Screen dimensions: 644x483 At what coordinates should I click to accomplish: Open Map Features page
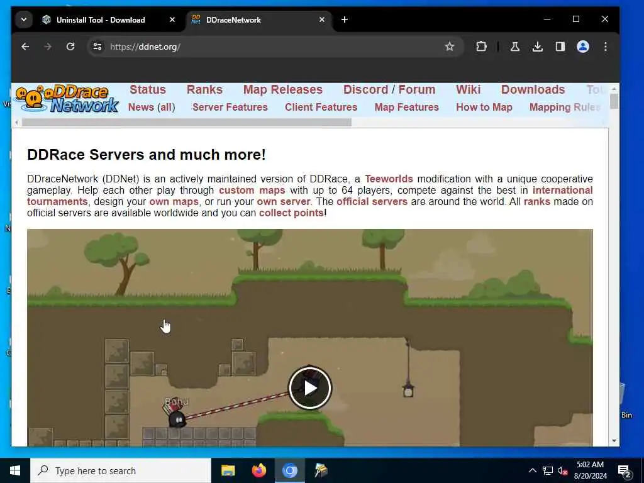tap(407, 107)
